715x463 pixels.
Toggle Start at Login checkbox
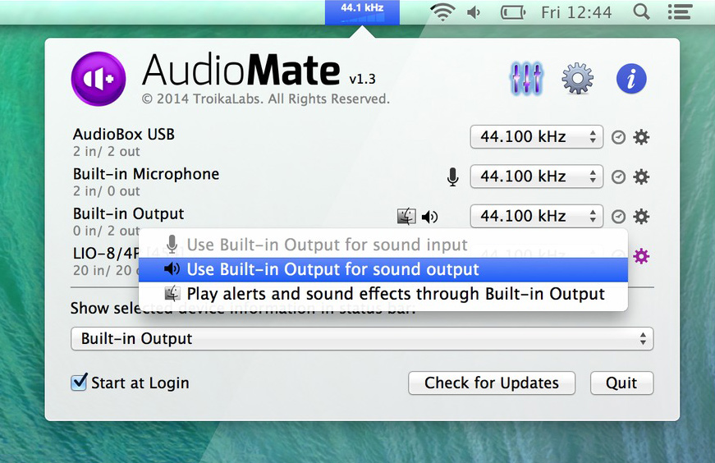pos(79,382)
